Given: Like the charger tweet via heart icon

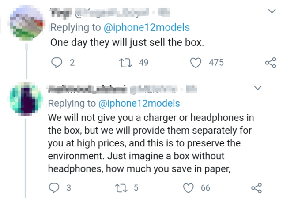Looking at the screenshot, I should 189,188.
